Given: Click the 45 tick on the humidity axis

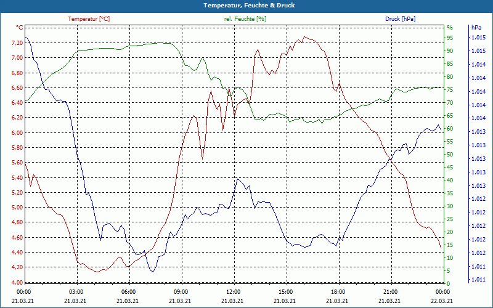Looking at the screenshot, I should pos(450,168).
